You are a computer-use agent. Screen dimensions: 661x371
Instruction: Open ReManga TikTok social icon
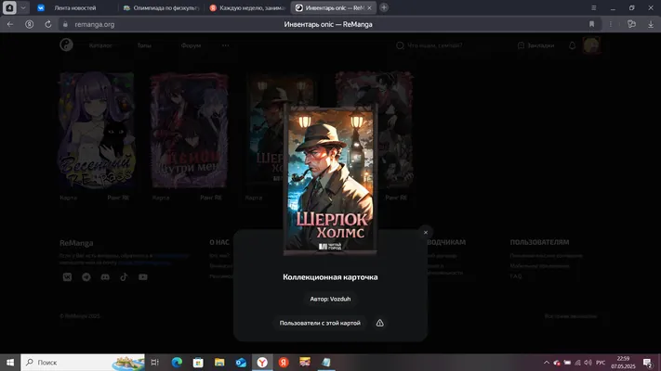tap(124, 276)
